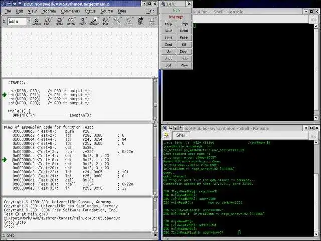
Task: Click the green arrow marker in the assembler pane
Action: [x=4, y=160]
